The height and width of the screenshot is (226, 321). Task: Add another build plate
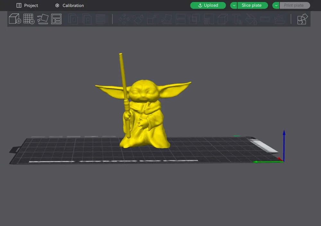tap(29, 19)
